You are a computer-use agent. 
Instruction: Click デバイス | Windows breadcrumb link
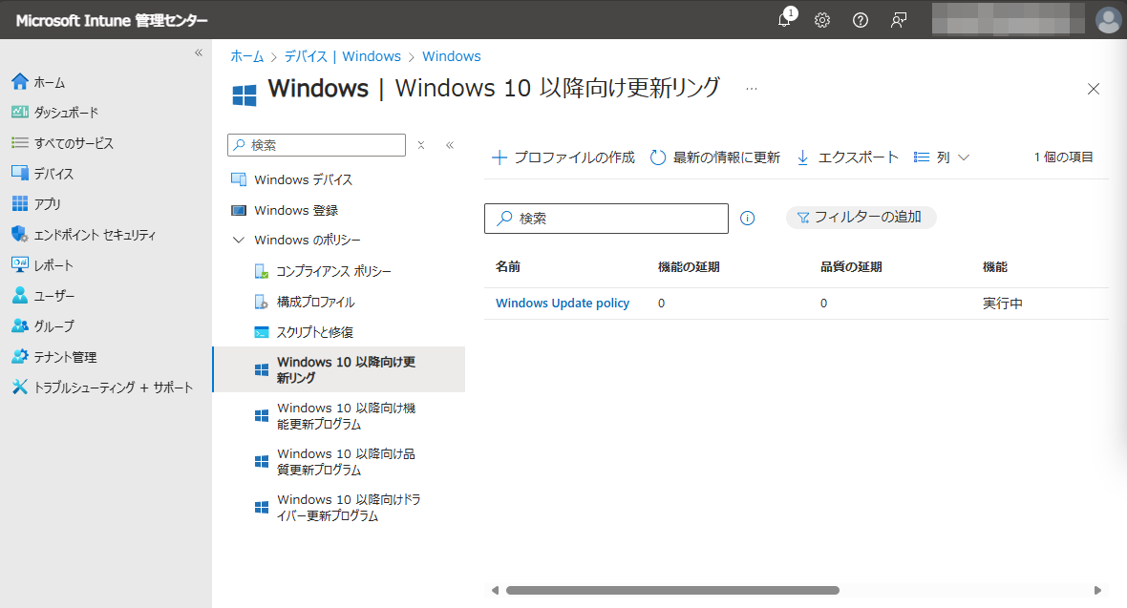[x=342, y=56]
